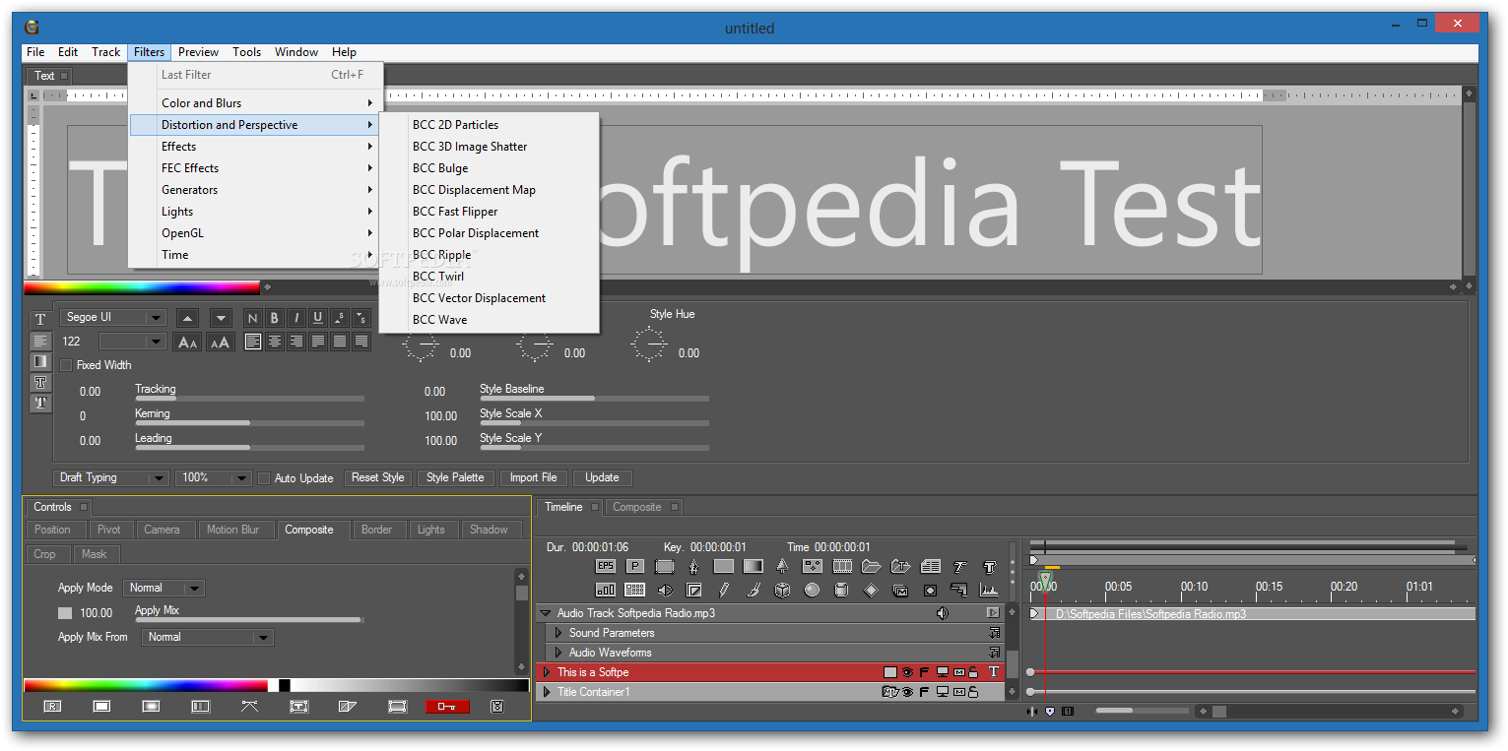This screenshot has height=751, width=1508.
Task: Apply Bold text style
Action: tap(275, 317)
